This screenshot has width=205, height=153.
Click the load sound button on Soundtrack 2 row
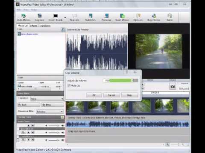tap(23, 140)
